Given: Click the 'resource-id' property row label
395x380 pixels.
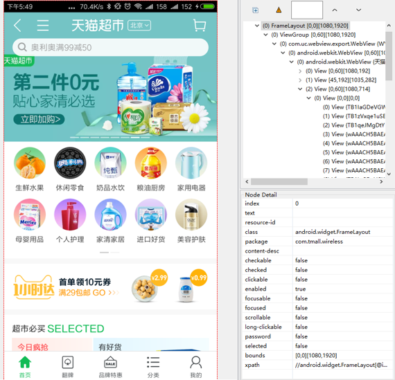Looking at the screenshot, I should point(260,222).
